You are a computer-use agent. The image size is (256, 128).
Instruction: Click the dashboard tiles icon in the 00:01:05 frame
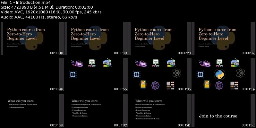170,86
